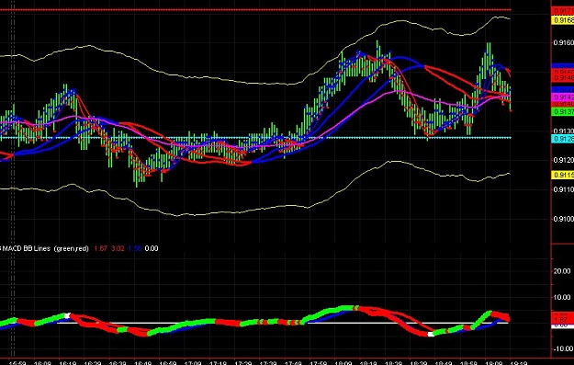
Task: Click the 20.00 MACD scale label
Action: (562, 271)
